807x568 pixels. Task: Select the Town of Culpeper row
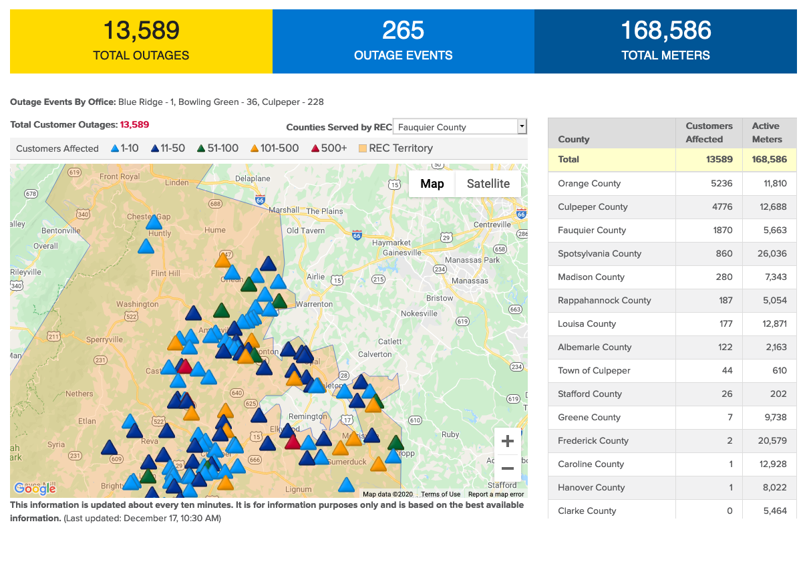(x=672, y=370)
